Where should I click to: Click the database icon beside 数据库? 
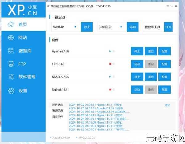click(x=11, y=51)
